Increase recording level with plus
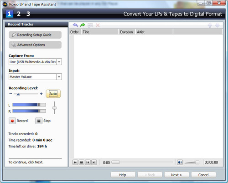 (41, 94)
